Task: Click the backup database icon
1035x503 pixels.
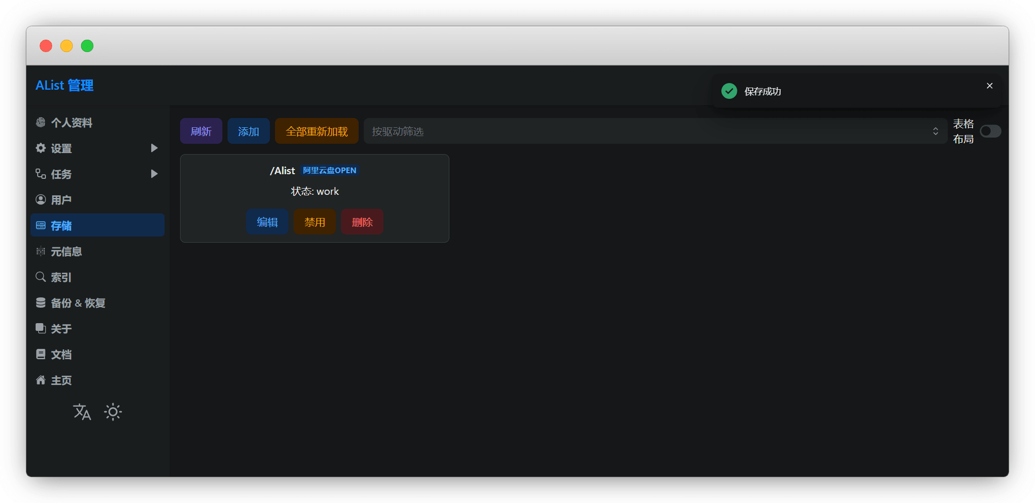Action: [41, 303]
